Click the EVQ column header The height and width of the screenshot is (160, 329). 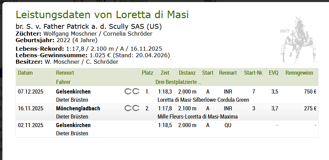tap(273, 73)
